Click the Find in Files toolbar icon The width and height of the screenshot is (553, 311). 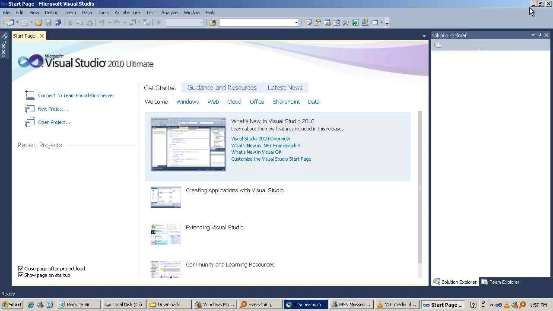pyautogui.click(x=213, y=22)
